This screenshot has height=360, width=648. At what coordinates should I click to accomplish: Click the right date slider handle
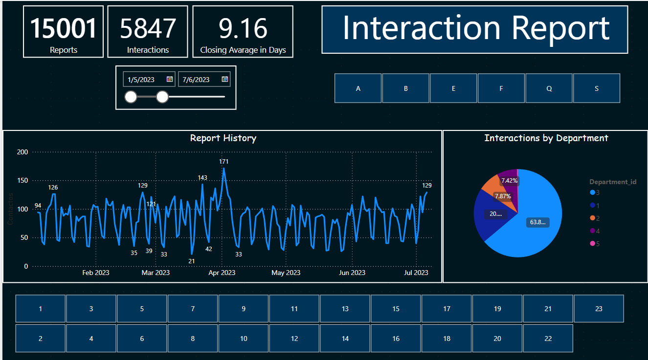pyautogui.click(x=162, y=97)
